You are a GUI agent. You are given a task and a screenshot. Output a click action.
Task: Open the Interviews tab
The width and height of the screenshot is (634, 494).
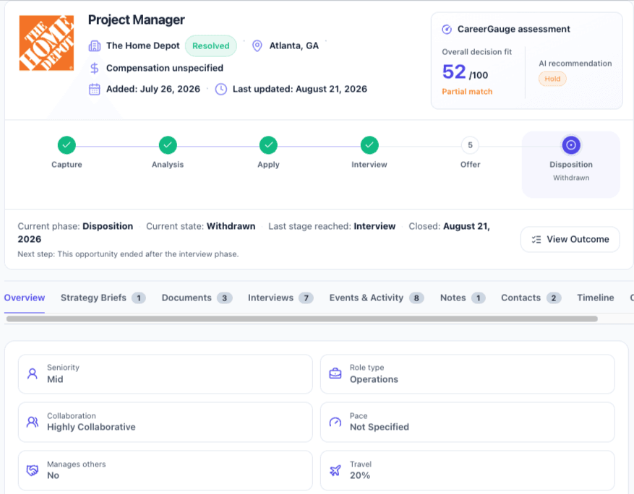pyautogui.click(x=280, y=298)
